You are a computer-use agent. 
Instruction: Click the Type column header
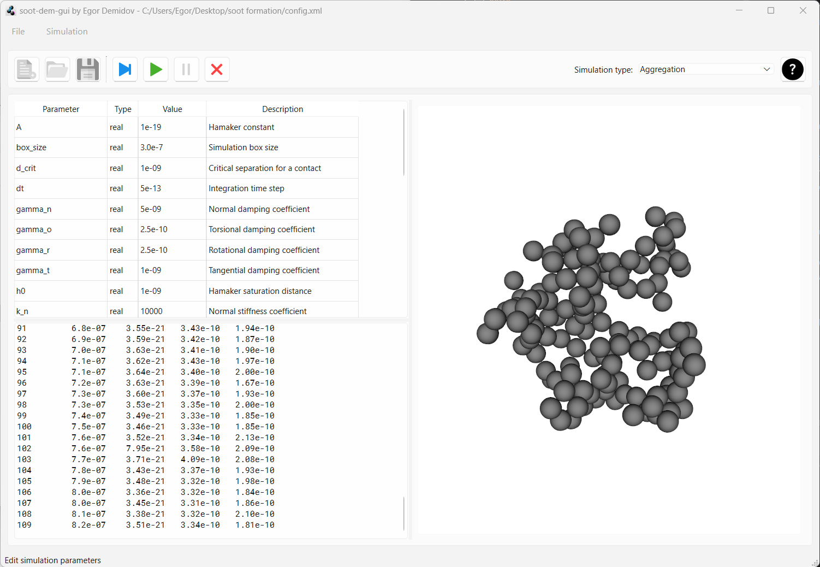(123, 109)
